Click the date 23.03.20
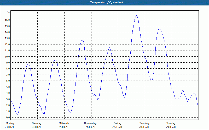 pyautogui.click(x=10, y=127)
